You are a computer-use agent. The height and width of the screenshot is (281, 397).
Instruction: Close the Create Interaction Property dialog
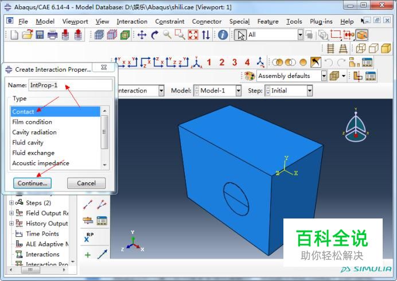click(104, 67)
